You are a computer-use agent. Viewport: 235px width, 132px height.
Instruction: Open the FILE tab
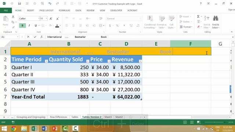tap(6, 11)
